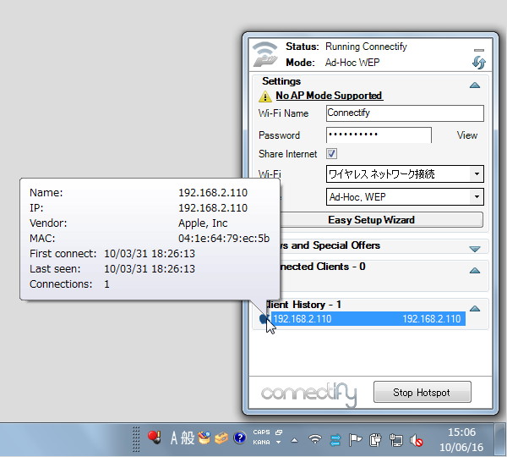The height and width of the screenshot is (457, 507).
Task: Select the 192.168.2.110 client history row
Action: (368, 319)
